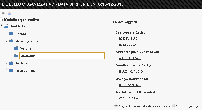The image size is (202, 110).
Task: Select the Marketing tree item
Action: point(62,56)
